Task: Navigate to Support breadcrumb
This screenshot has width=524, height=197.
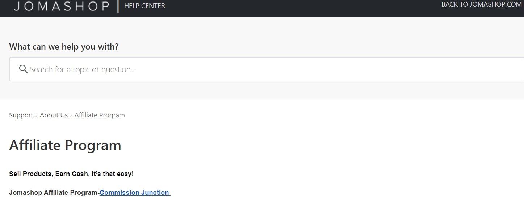Action: 21,115
